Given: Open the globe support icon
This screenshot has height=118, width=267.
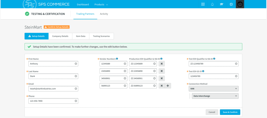Looking at the screenshot, I should pyautogui.click(x=231, y=4).
